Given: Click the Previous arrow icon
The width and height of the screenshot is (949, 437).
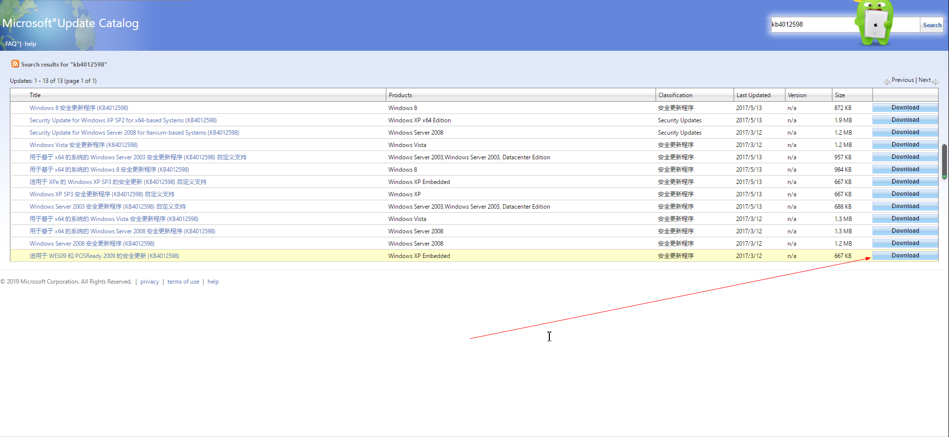Looking at the screenshot, I should click(x=887, y=82).
